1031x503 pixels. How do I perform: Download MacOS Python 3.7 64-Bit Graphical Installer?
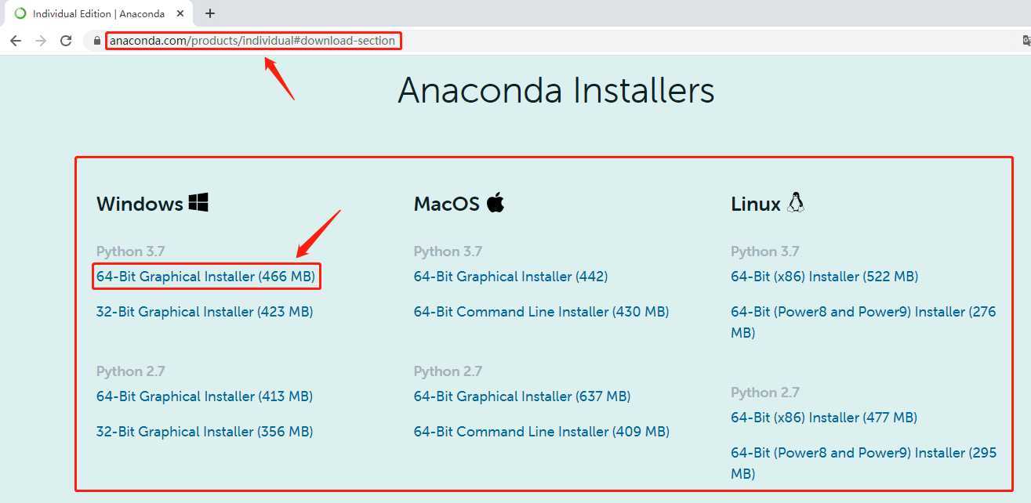point(510,277)
